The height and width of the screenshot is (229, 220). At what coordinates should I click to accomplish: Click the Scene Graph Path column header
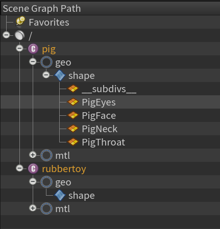coord(110,8)
